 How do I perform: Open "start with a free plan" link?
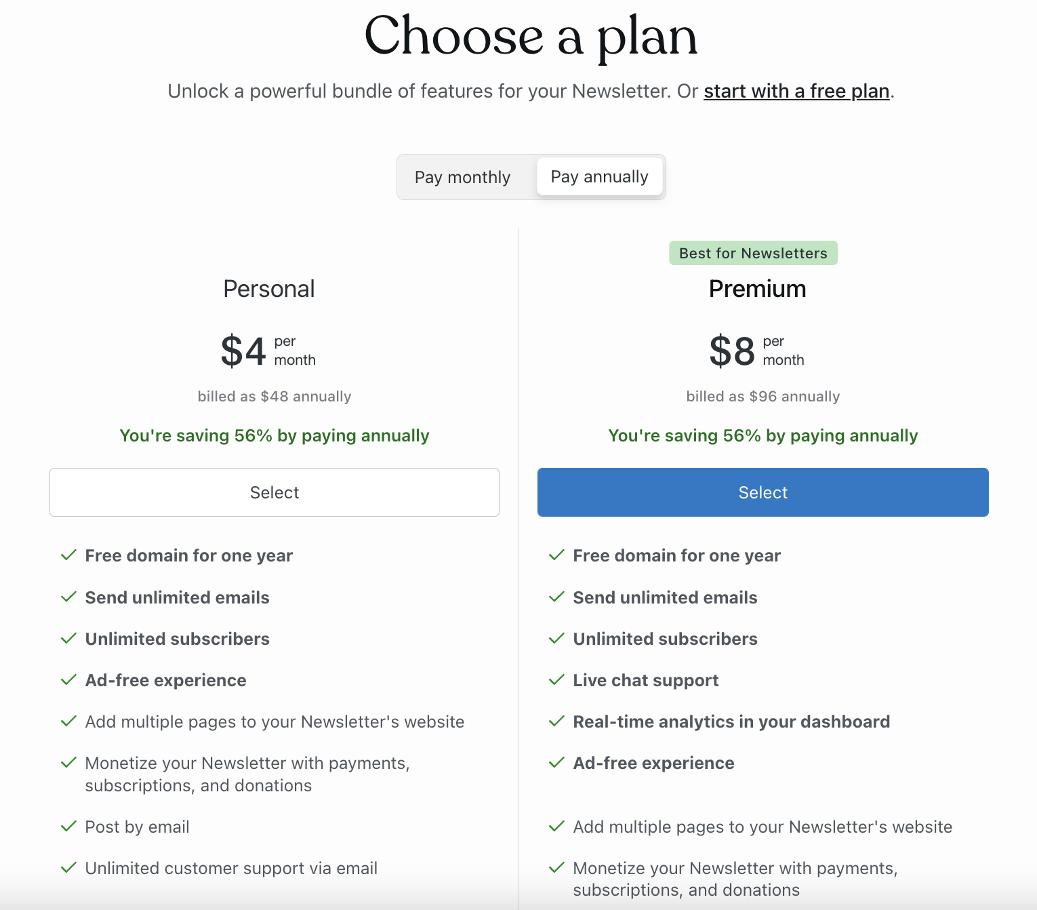point(796,91)
